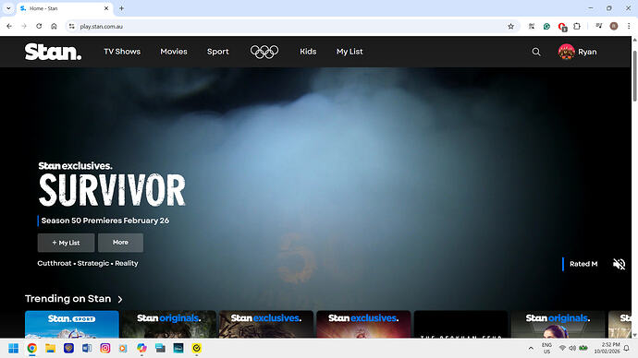Image resolution: width=638 pixels, height=358 pixels.
Task: Bookmark this page with the star icon
Action: tap(510, 27)
